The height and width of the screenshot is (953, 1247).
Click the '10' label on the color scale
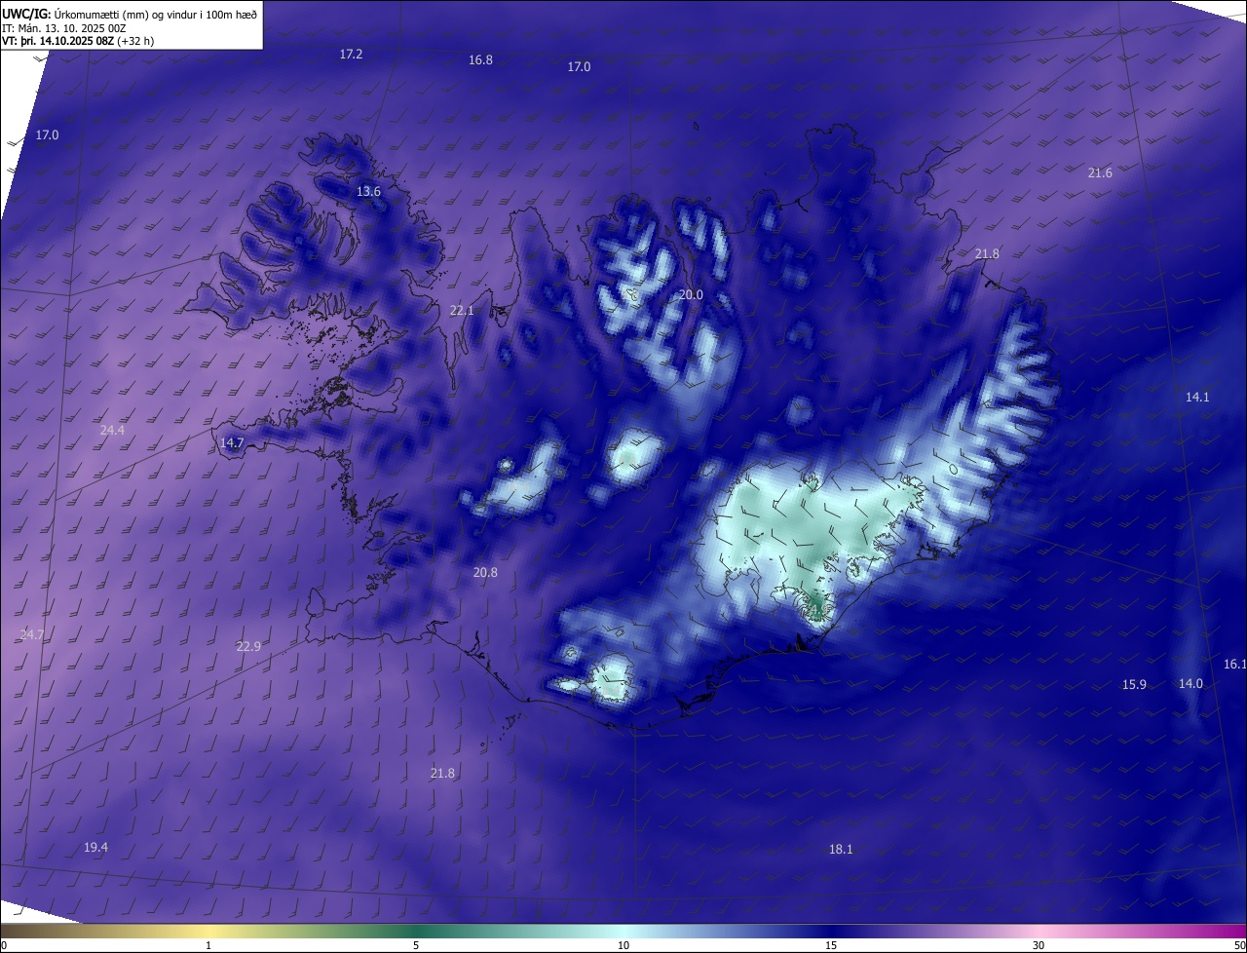[x=623, y=945]
